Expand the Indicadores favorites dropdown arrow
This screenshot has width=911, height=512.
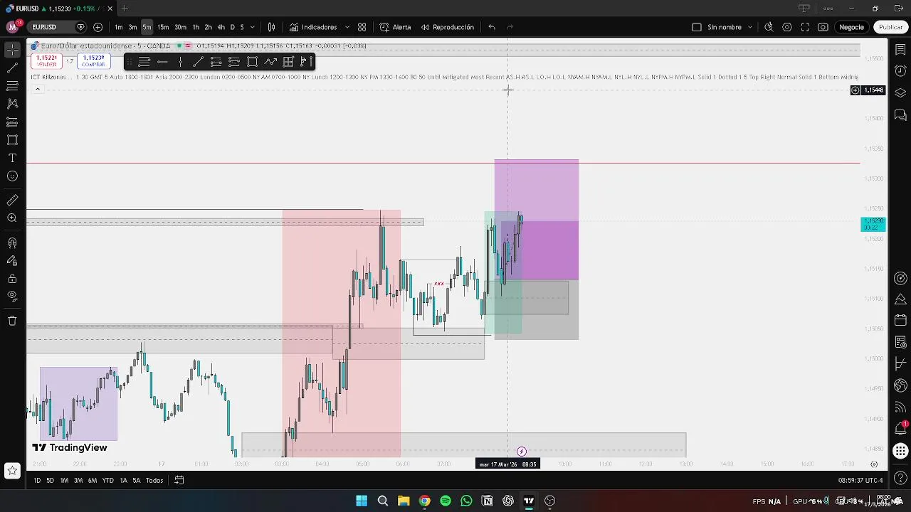(x=347, y=27)
